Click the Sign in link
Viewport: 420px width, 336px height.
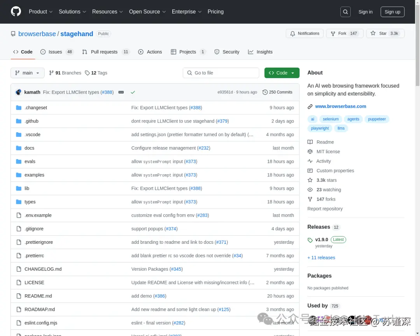click(x=365, y=12)
